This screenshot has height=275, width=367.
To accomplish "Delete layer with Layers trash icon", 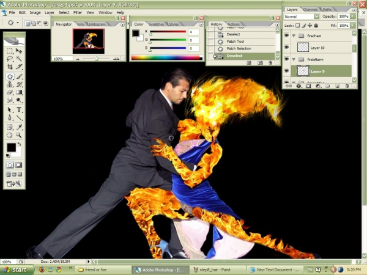I will [x=347, y=86].
